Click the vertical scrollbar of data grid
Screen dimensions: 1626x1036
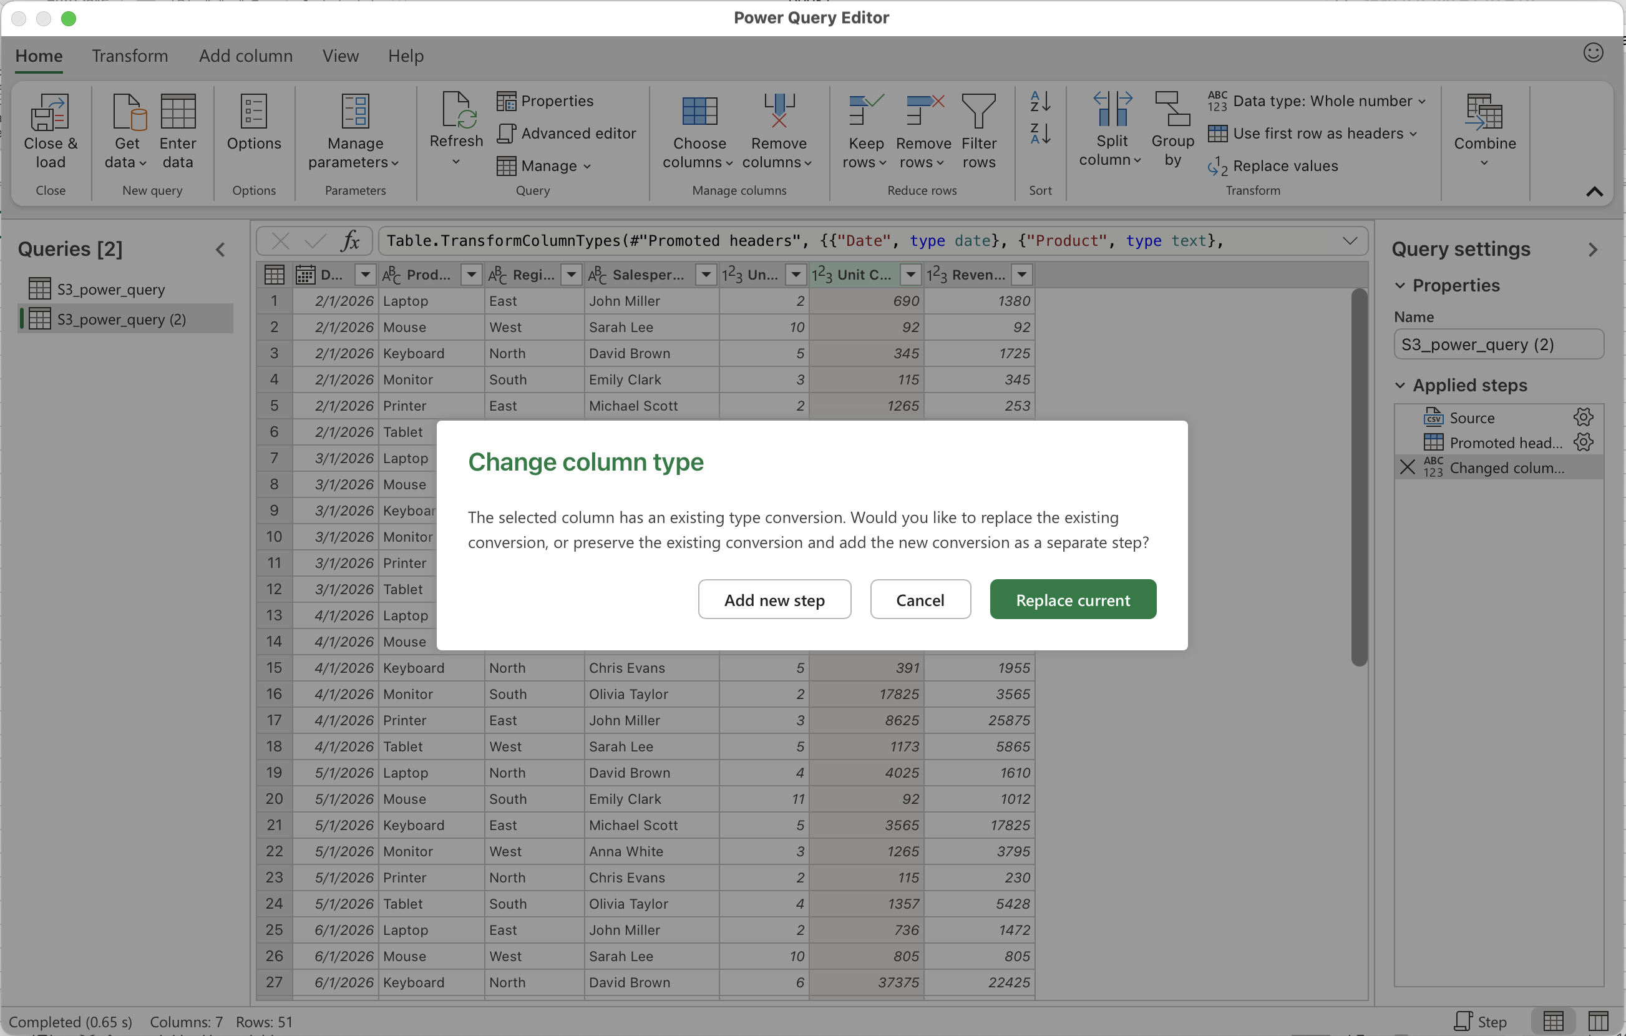[x=1358, y=477]
